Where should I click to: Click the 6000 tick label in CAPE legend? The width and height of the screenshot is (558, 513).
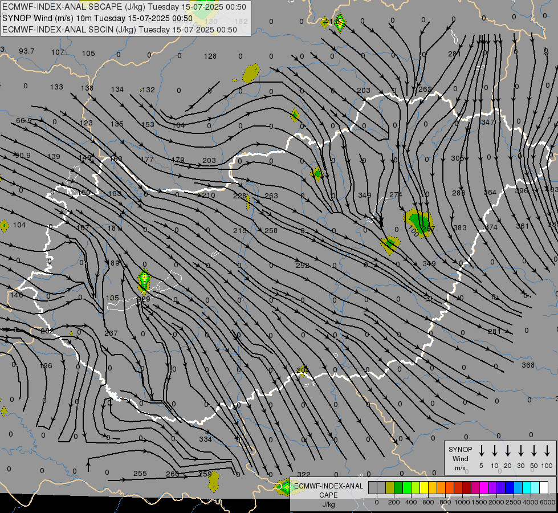coord(548,502)
